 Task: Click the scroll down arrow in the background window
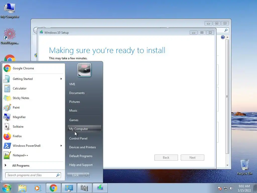pyautogui.click(x=227, y=165)
